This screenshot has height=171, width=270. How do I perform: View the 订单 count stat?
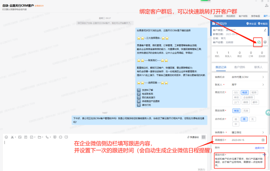point(251,54)
